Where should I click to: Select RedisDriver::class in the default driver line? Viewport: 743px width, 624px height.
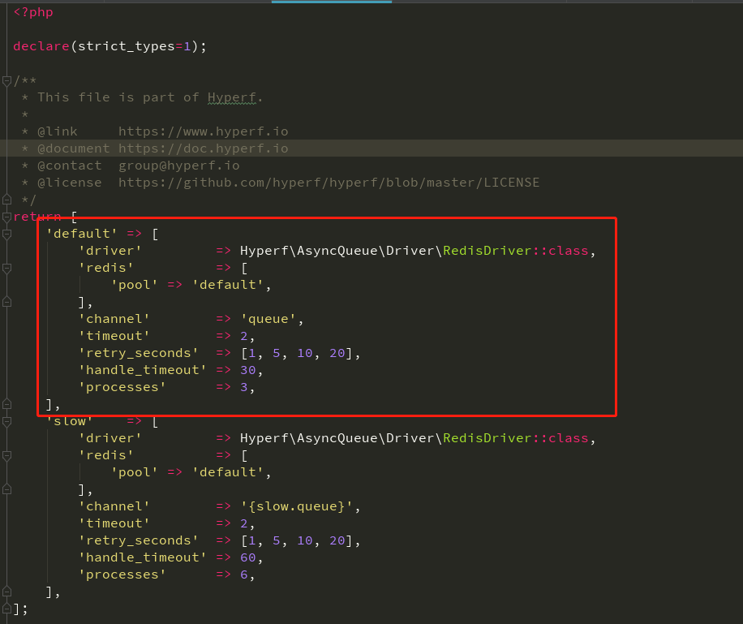click(x=519, y=250)
